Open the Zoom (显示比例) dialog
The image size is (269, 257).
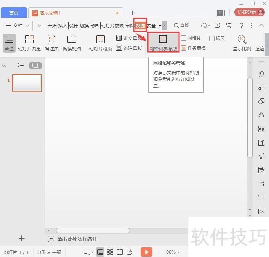click(x=242, y=43)
